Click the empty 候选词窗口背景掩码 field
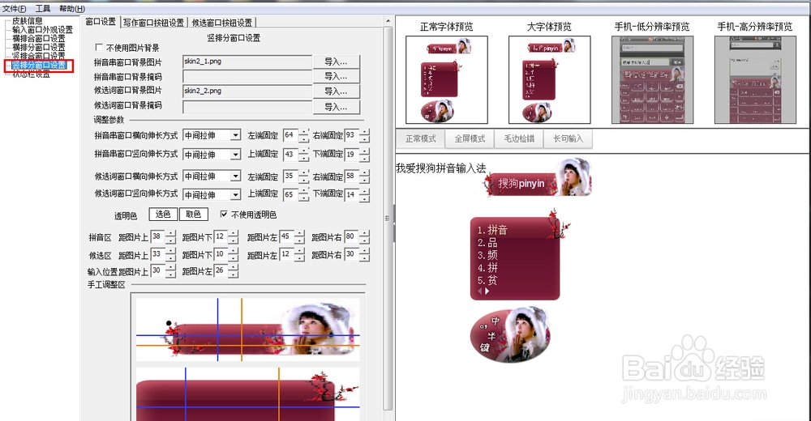Viewport: 811px width, 421px height. [247, 107]
